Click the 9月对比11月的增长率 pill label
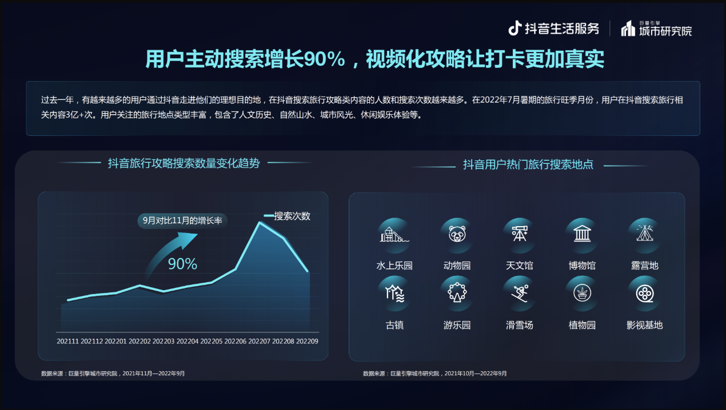Image resolution: width=726 pixels, height=410 pixels. tap(182, 220)
